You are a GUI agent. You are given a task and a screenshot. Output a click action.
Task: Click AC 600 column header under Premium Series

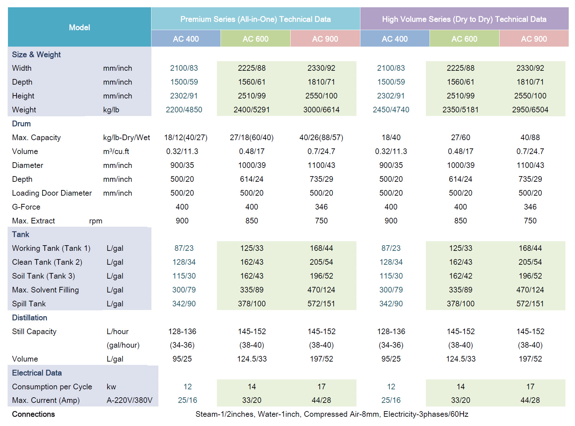pyautogui.click(x=255, y=39)
